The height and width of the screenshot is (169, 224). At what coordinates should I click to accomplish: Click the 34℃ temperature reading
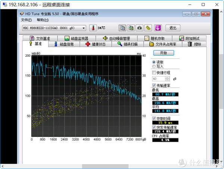101,28
